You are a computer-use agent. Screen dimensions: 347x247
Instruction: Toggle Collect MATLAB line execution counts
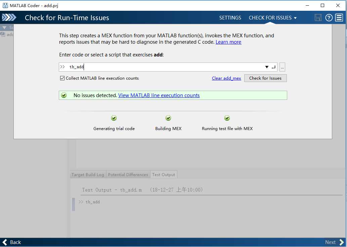62,78
